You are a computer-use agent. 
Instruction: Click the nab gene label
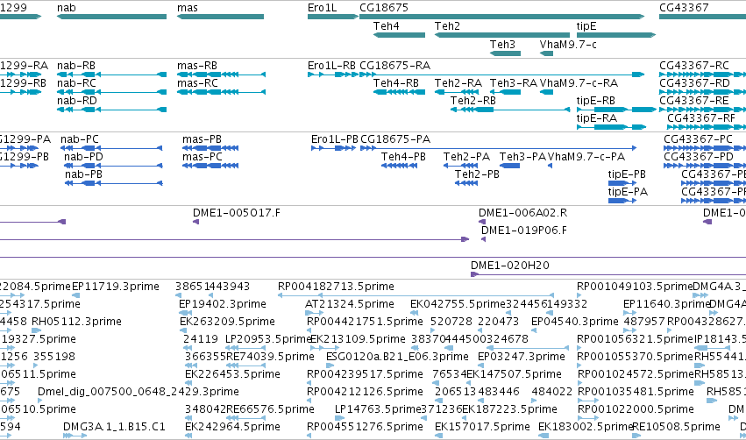pyautogui.click(x=66, y=8)
